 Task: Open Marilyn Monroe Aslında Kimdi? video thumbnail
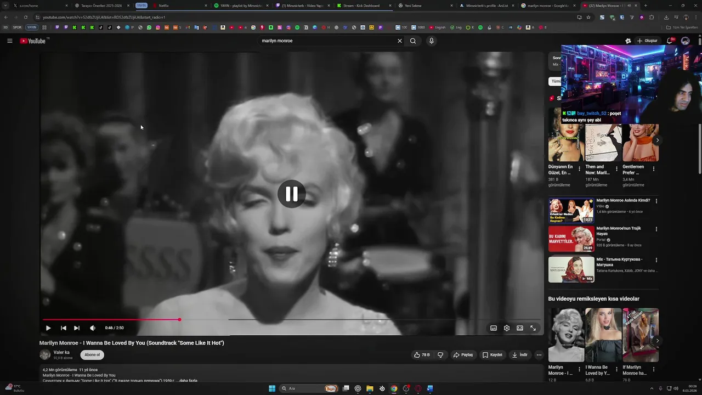point(571,211)
